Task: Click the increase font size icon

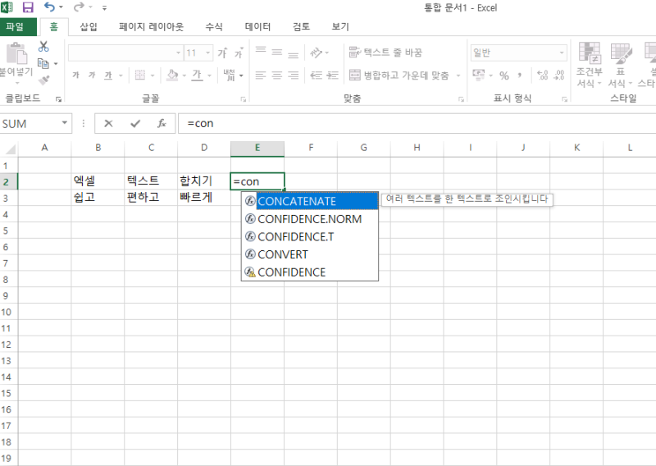Action: coord(222,53)
